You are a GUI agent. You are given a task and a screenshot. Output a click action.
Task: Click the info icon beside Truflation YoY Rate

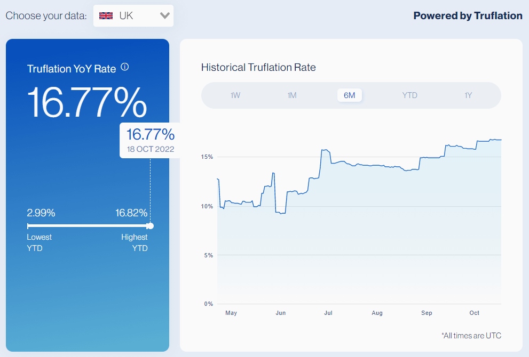pos(125,67)
